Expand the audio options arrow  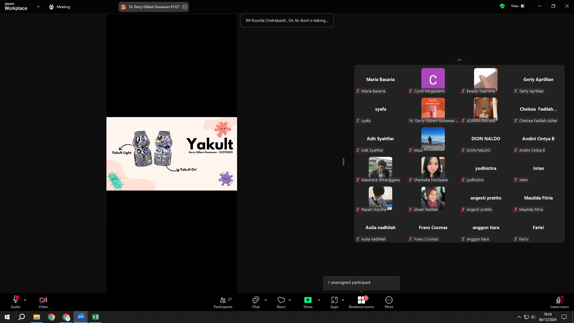click(25, 300)
